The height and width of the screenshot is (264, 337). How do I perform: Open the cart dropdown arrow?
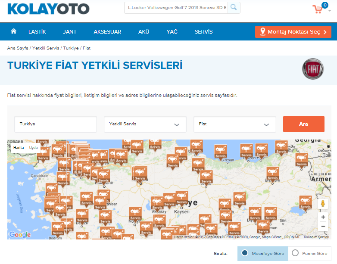click(330, 10)
